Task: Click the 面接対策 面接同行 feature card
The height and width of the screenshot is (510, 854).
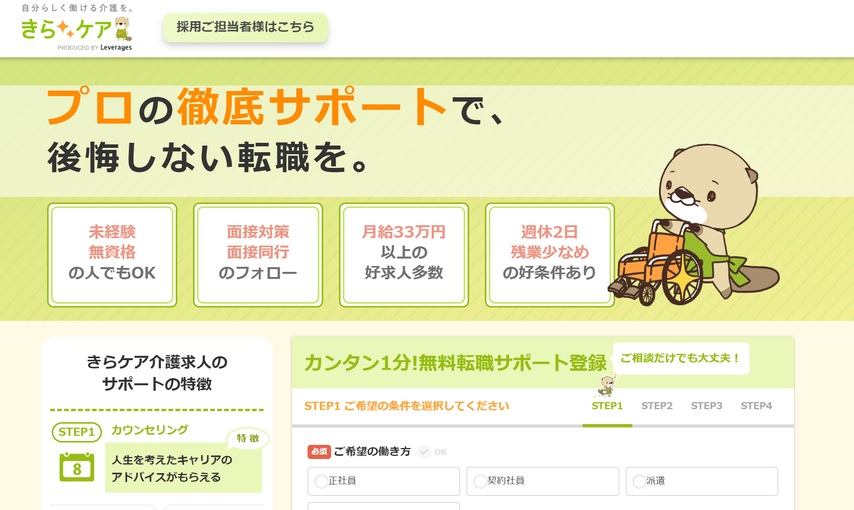Action: click(x=258, y=255)
